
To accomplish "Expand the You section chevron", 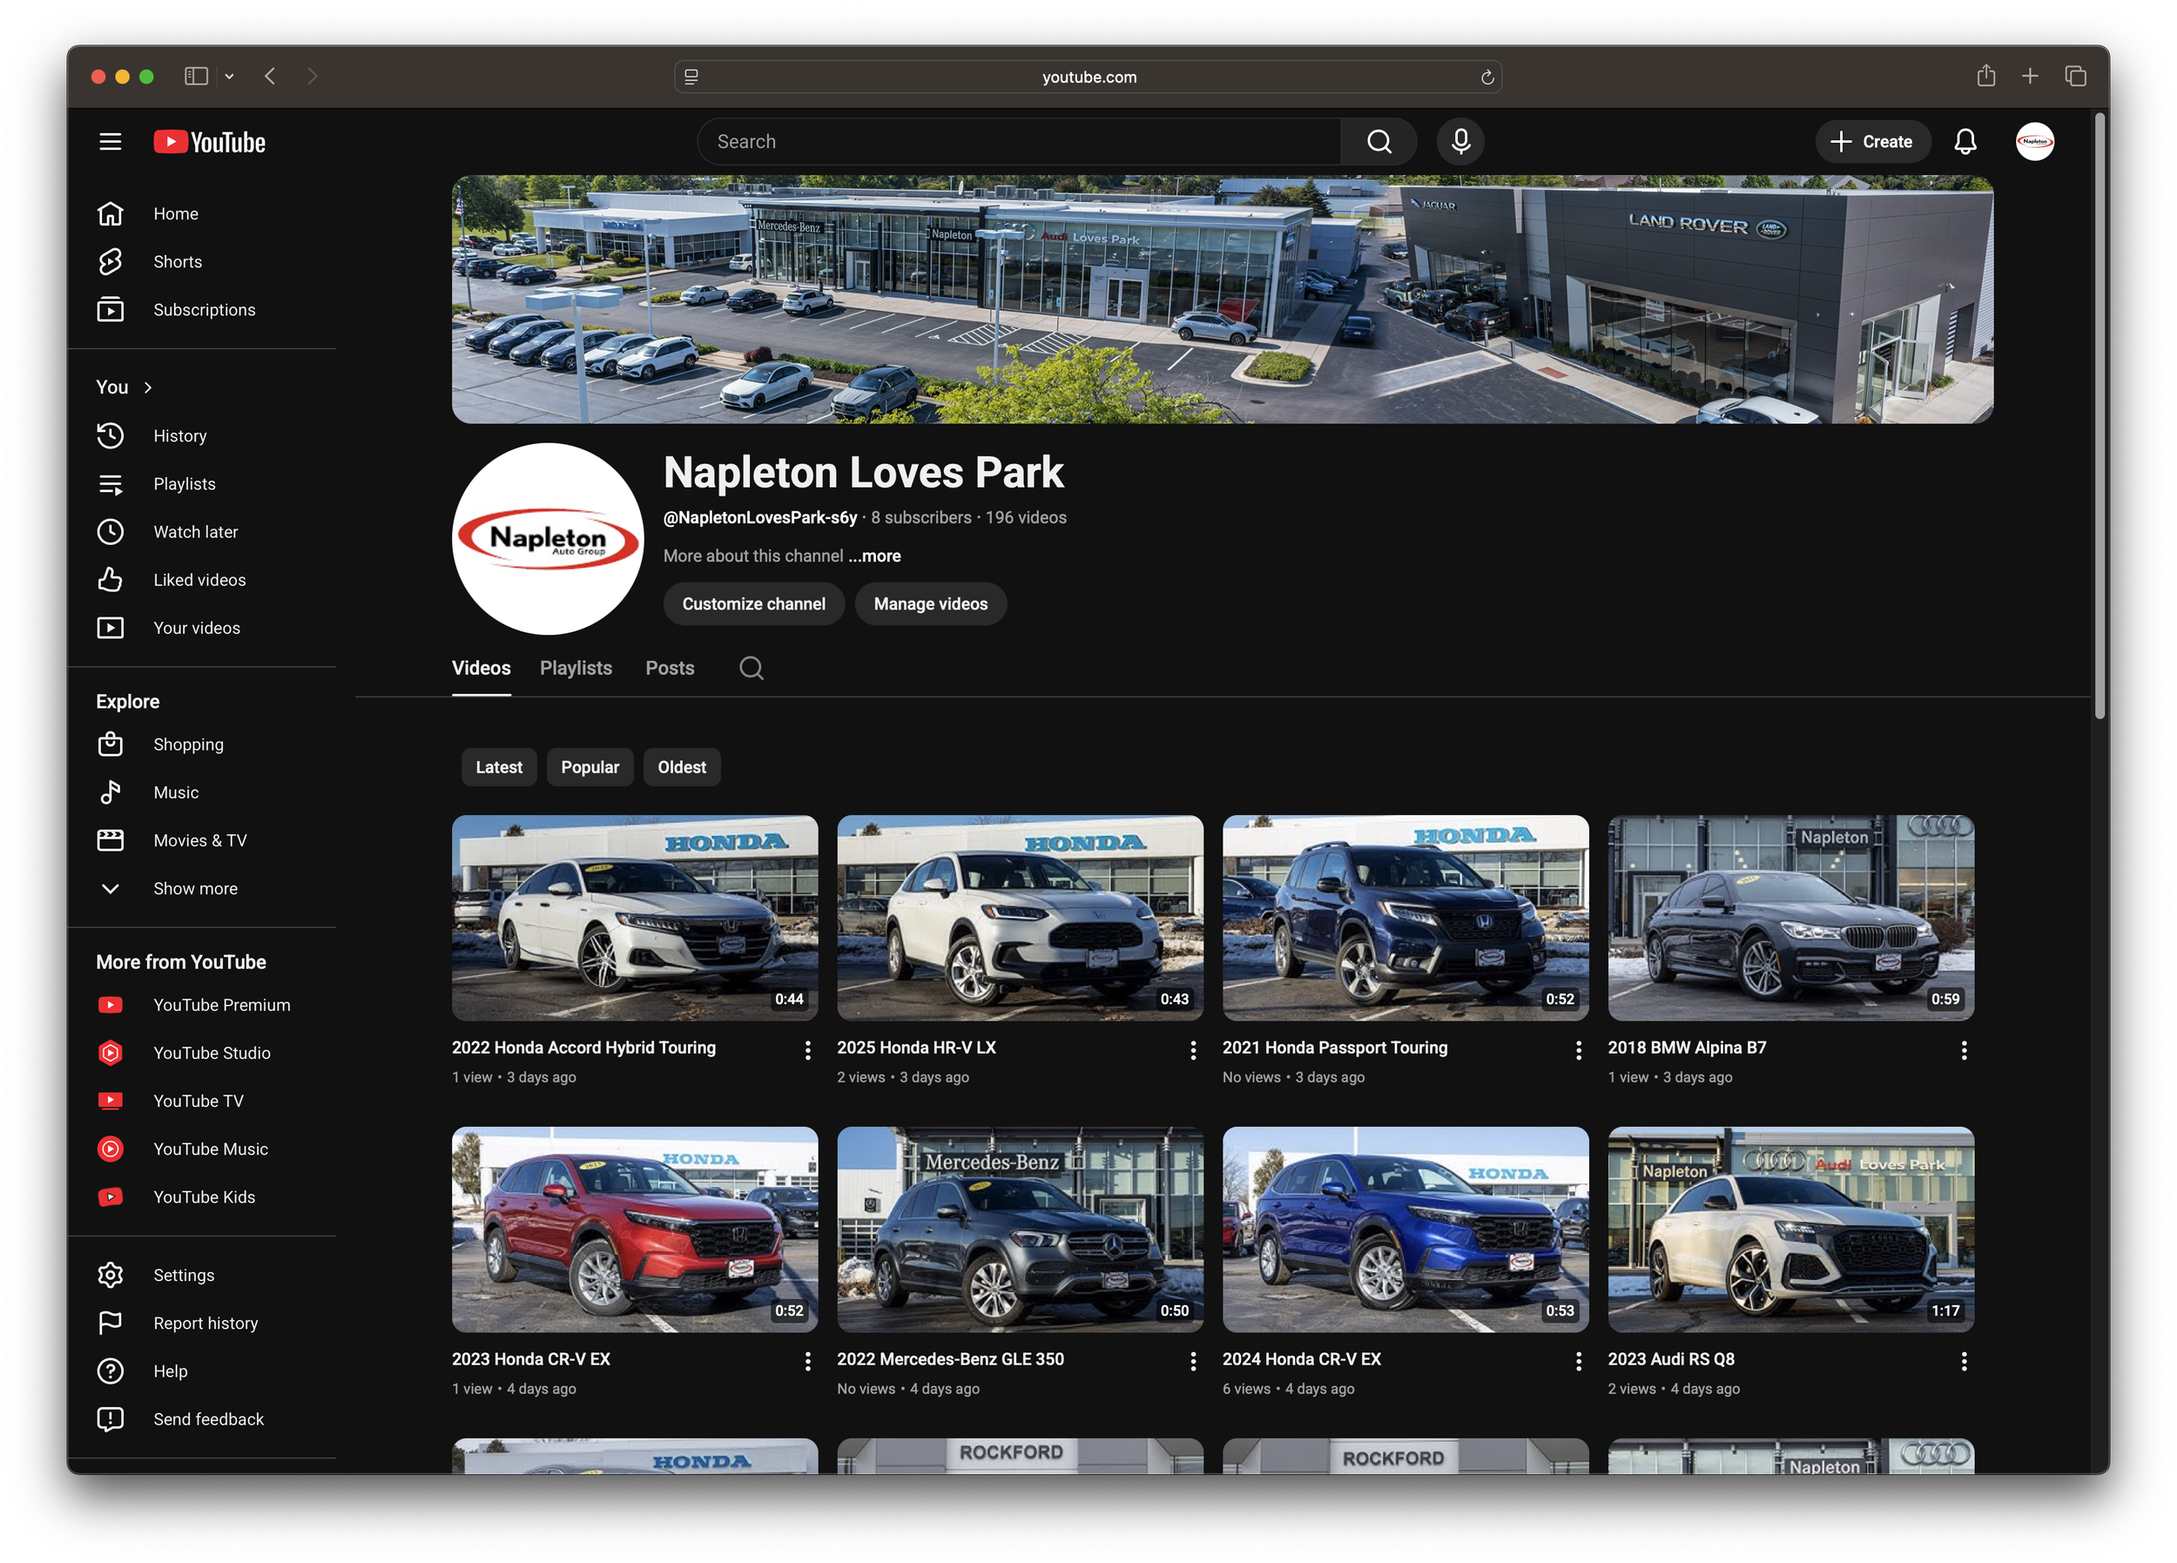I will click(148, 387).
